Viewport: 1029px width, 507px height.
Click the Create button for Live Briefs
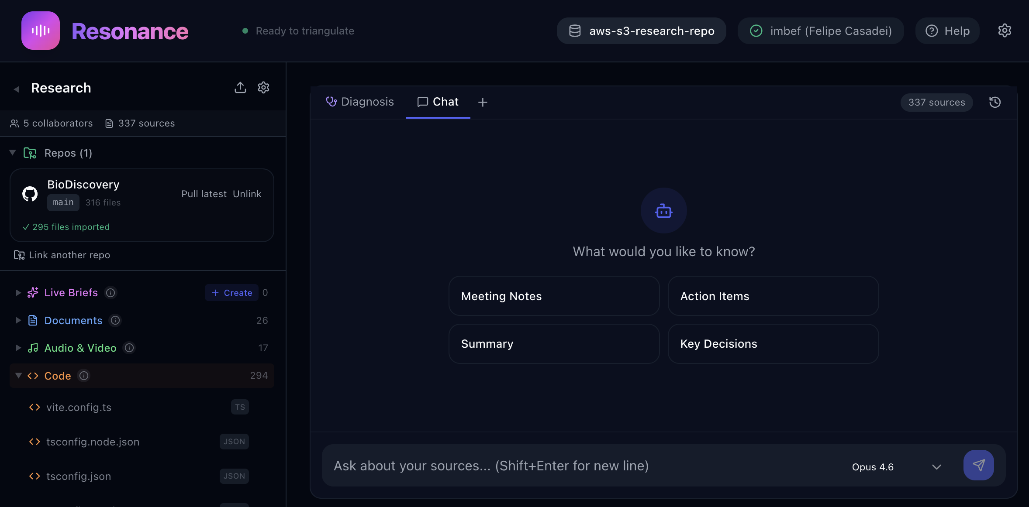click(231, 293)
